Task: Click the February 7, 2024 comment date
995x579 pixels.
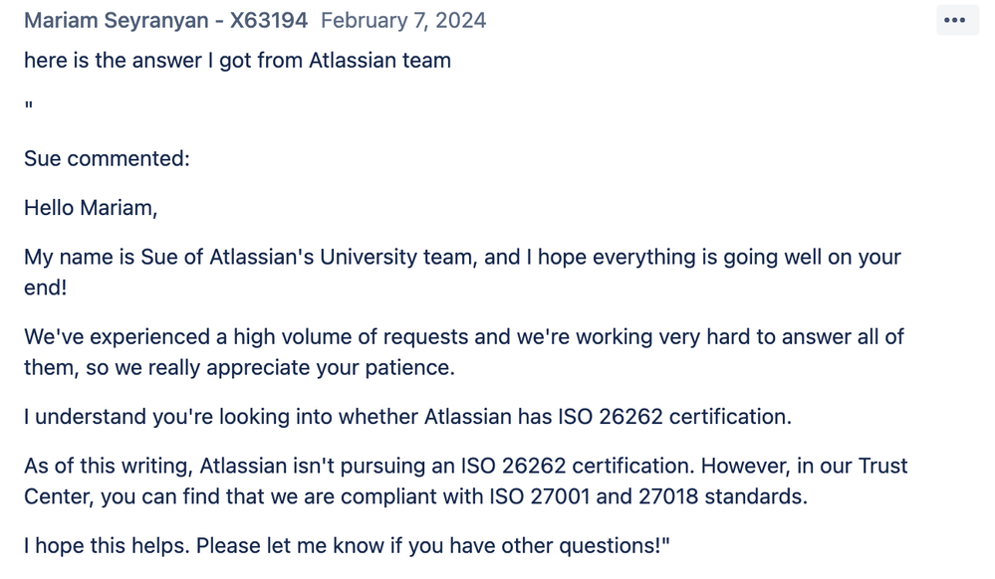Action: pos(403,20)
